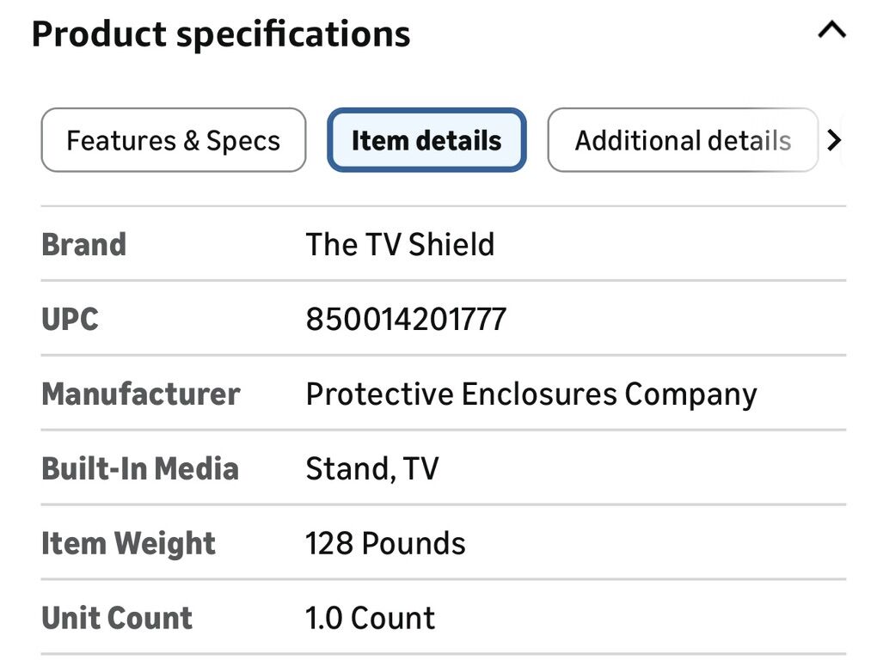Select the Stand, TV value
This screenshot has height=660, width=877.
point(372,469)
